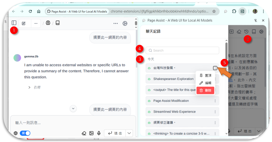Screen dimensions: 272x142
Task: Open the Chrome three-dot menu
Action: click(263, 11)
